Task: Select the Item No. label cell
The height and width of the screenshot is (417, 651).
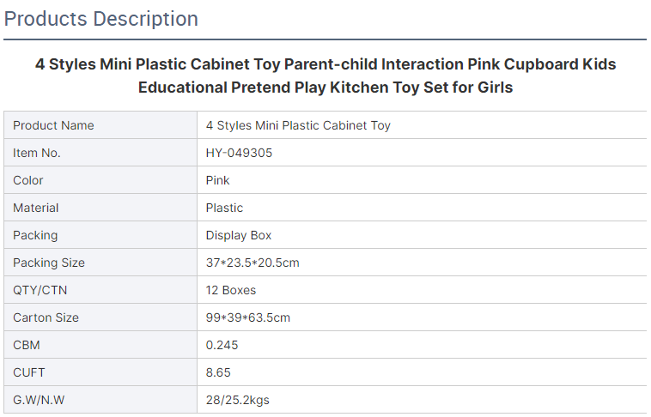Action: pos(100,153)
